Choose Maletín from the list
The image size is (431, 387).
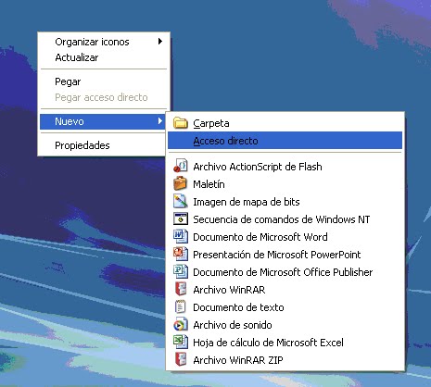tap(285, 184)
